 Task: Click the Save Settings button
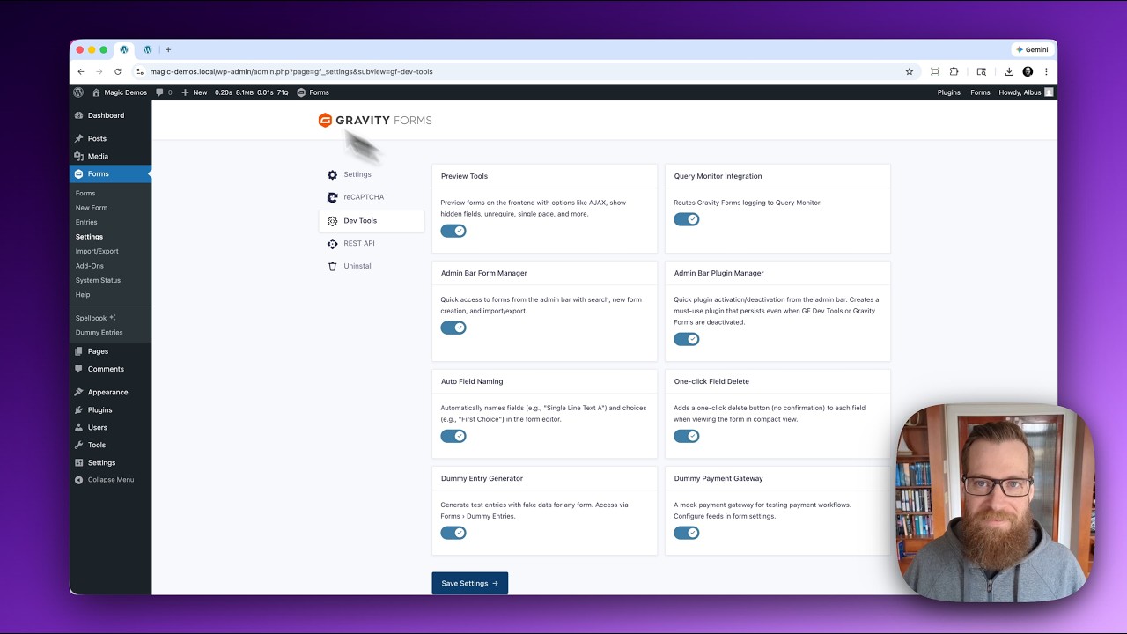pyautogui.click(x=469, y=583)
